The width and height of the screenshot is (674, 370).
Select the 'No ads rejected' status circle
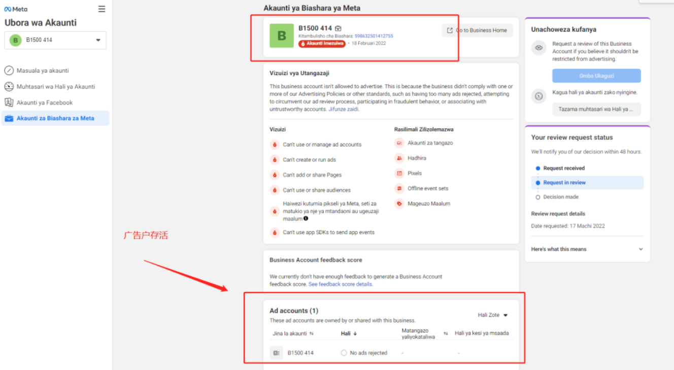coord(344,353)
